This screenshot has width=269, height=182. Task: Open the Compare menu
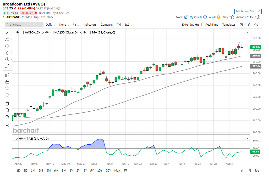107,25
